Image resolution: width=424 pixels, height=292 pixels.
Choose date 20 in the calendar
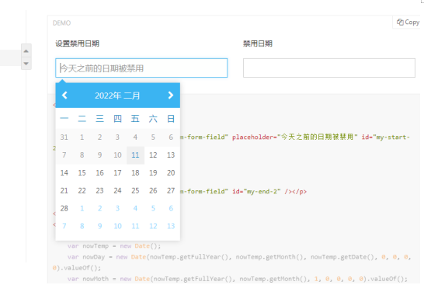click(171, 173)
